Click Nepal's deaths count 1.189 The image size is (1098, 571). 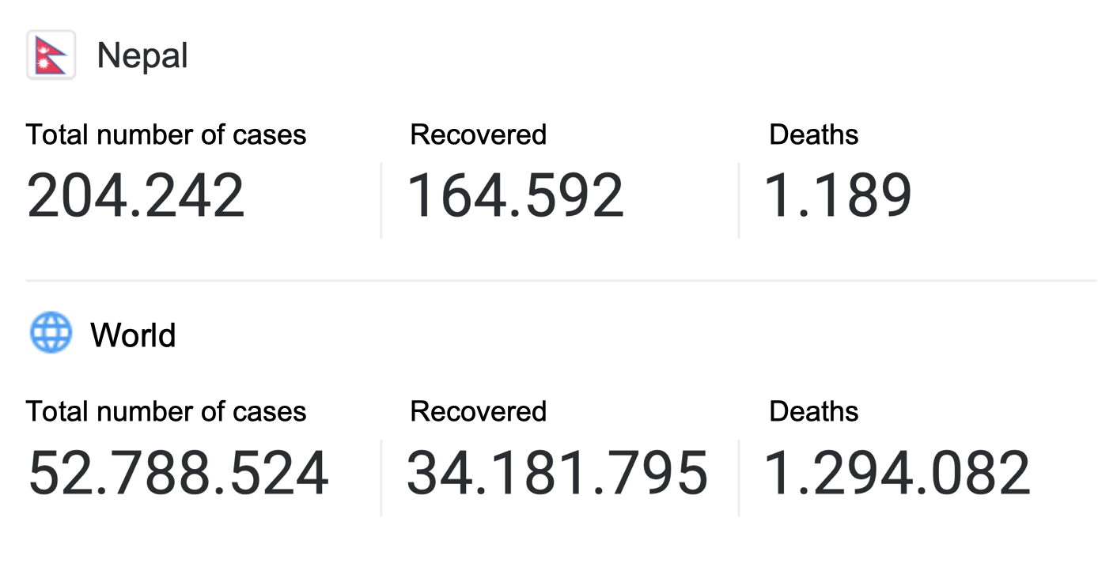point(838,195)
